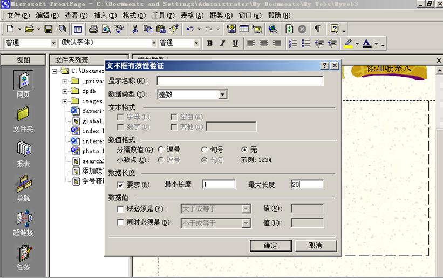The image size is (443, 278).
Task: Click the Italic formatting button
Action: coord(223,43)
